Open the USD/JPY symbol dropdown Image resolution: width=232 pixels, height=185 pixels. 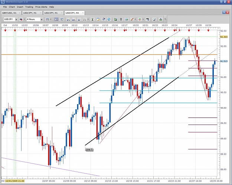pos(16,19)
